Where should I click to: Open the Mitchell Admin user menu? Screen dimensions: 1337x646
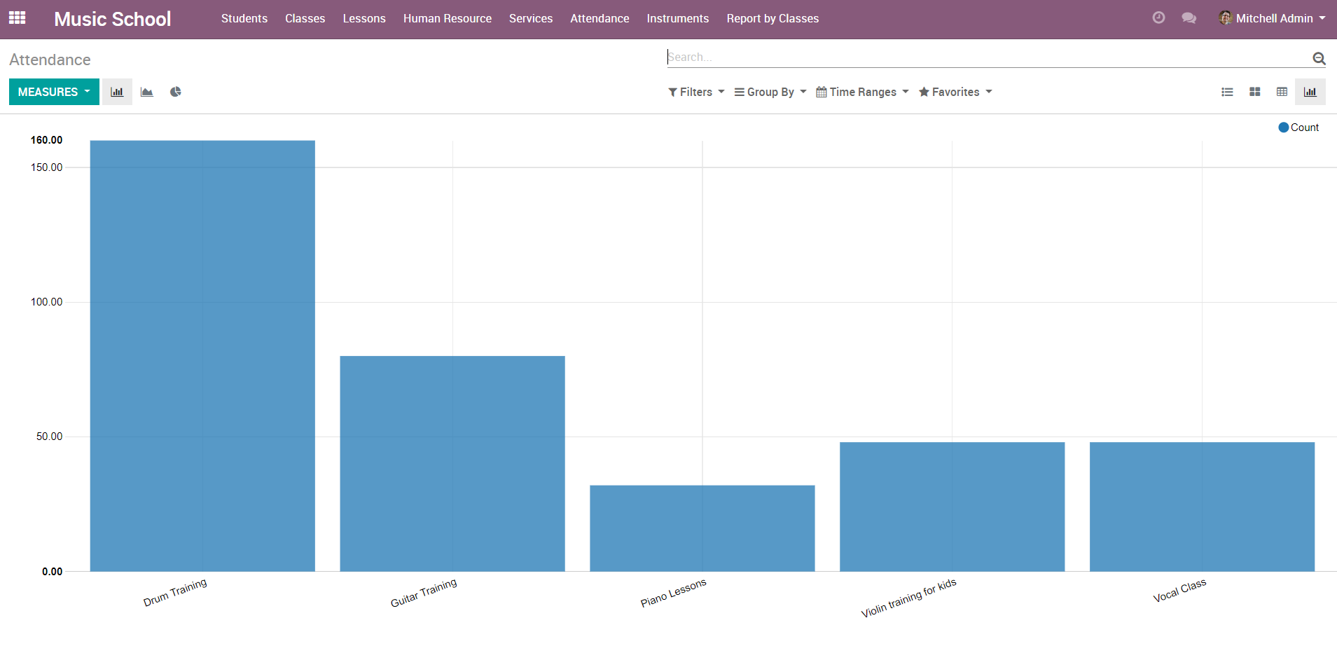[1273, 18]
